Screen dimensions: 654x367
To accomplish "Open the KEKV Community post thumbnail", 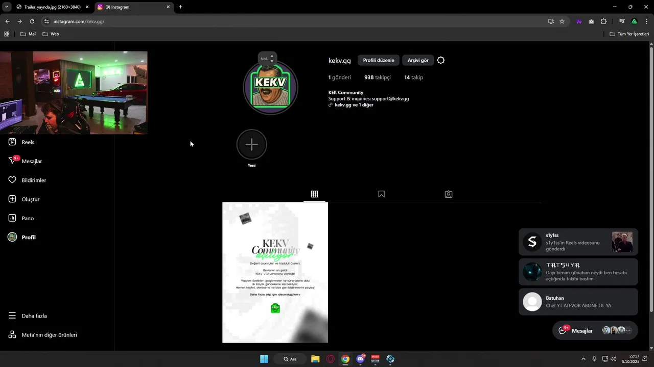I will coord(275,273).
